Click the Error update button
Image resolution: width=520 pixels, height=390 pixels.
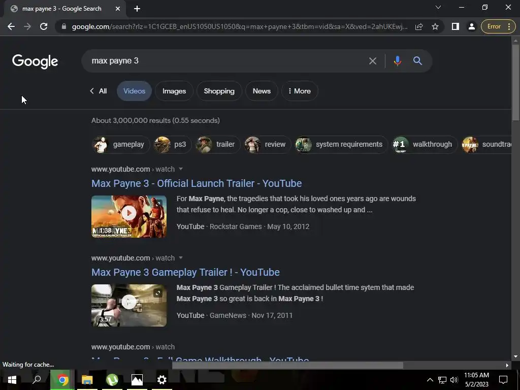click(x=498, y=26)
